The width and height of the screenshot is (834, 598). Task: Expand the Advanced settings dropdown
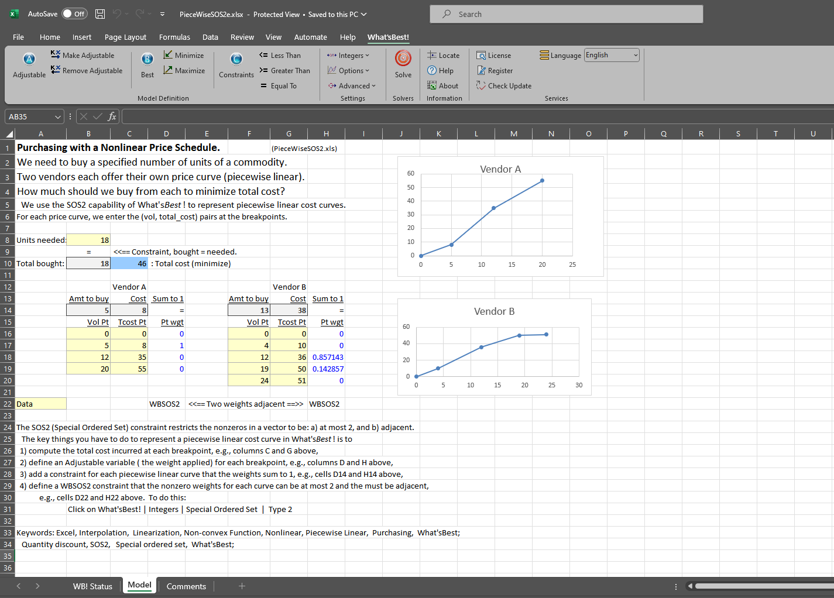tap(352, 85)
